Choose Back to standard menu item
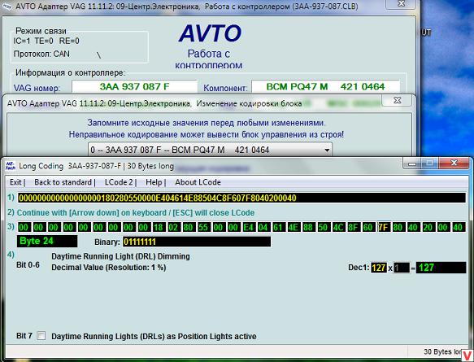 coord(63,182)
